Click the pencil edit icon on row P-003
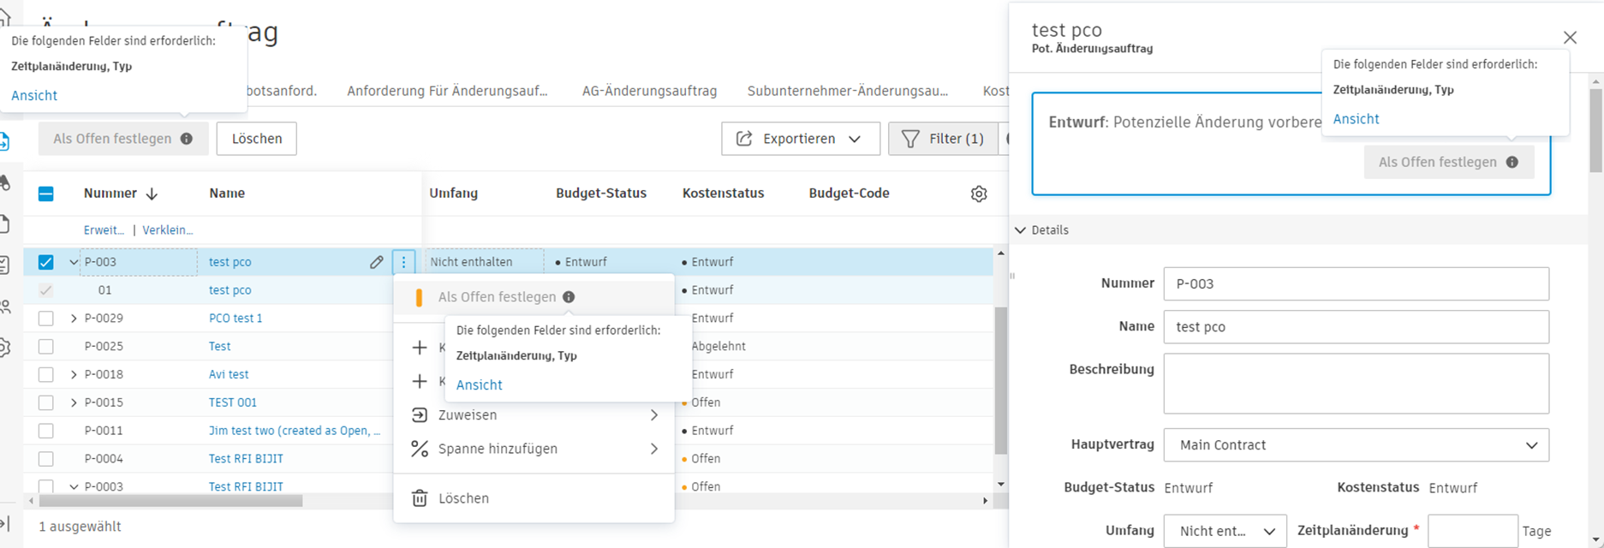The image size is (1604, 548). click(377, 262)
